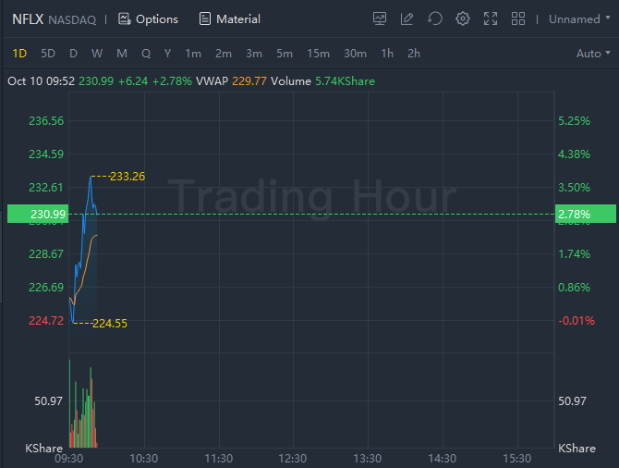Screen dimensions: 619x468
Task: Click the drawing pencil edit icon
Action: [x=407, y=18]
